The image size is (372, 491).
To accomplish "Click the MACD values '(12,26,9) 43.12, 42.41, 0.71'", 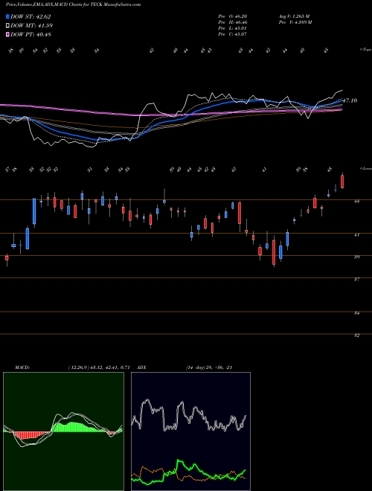I will click(x=99, y=368).
